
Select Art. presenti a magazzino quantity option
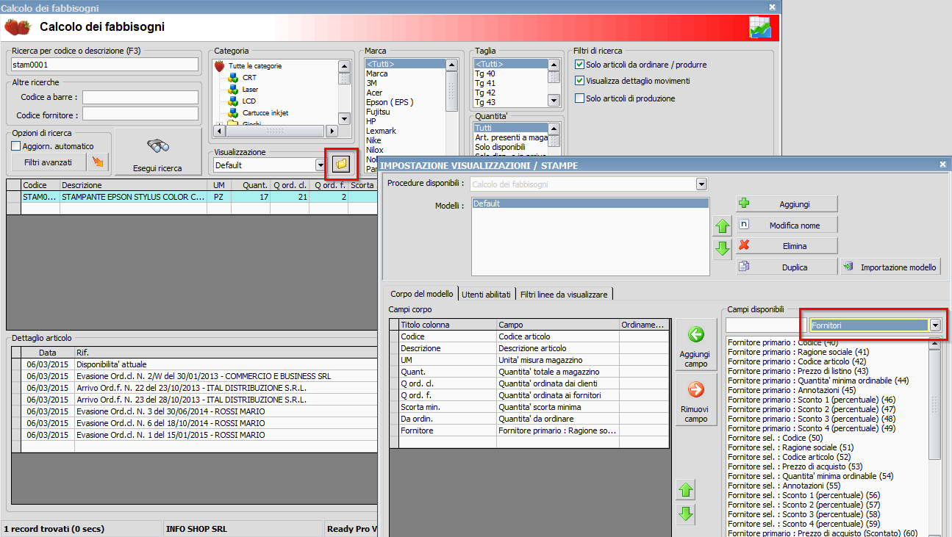(x=511, y=137)
